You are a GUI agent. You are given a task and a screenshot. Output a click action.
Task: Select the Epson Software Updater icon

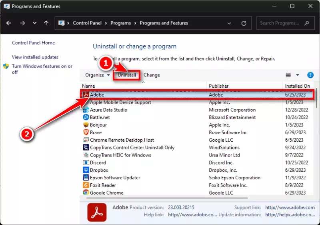(x=86, y=177)
